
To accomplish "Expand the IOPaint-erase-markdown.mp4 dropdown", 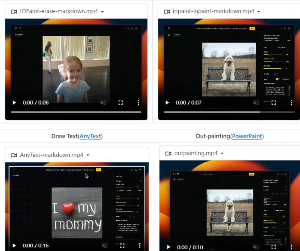I will 103,12.
